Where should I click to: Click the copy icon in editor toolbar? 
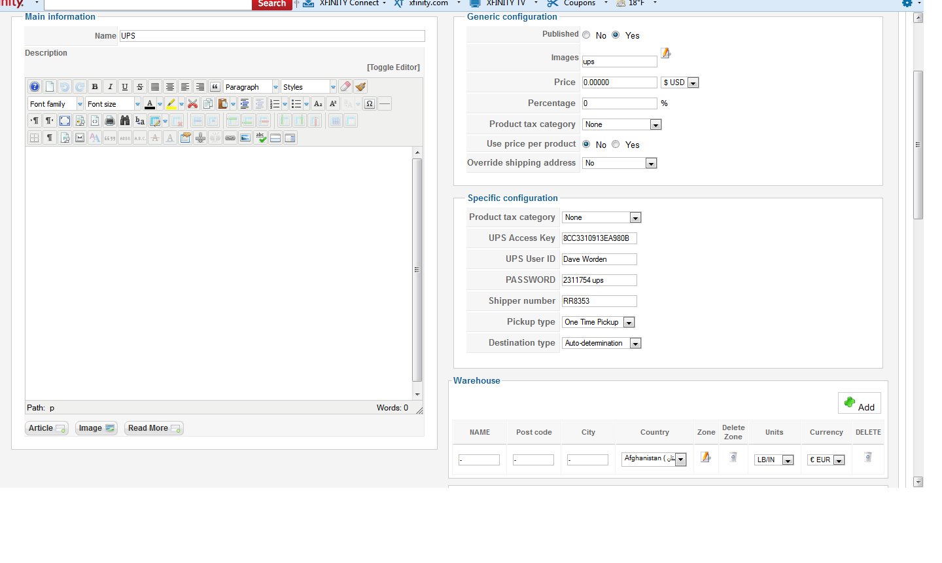coord(208,103)
